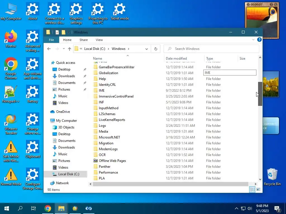Open Customize Quick Access Toolbar dropdown

(x=69, y=33)
